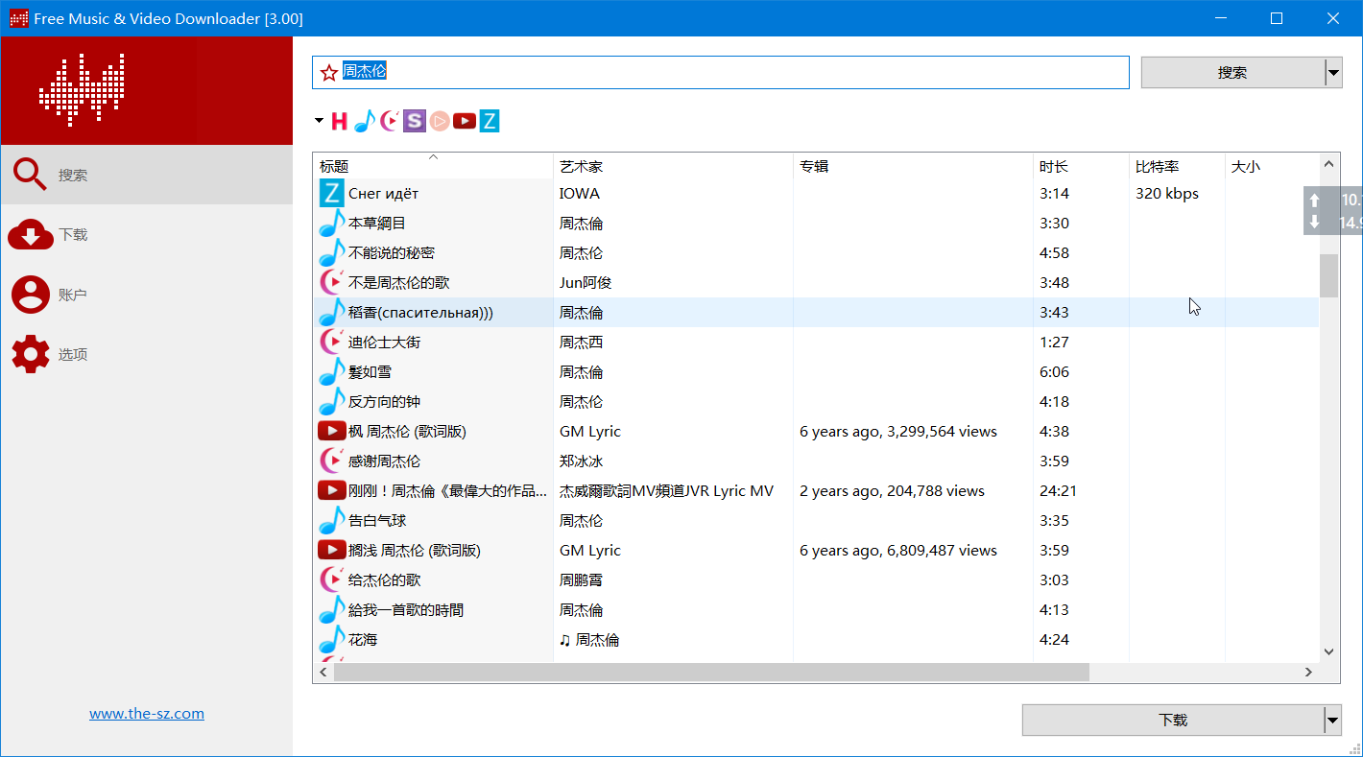Open the account person icon
The height and width of the screenshot is (757, 1363).
(x=30, y=294)
